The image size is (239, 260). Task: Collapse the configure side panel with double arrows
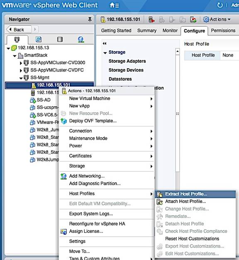click(x=105, y=43)
